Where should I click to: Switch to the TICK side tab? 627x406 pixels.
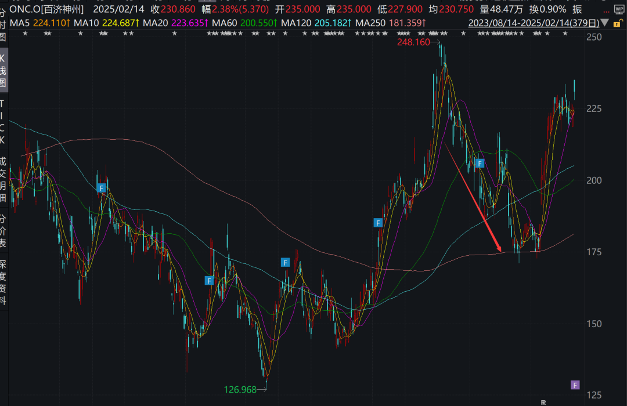[x=4, y=121]
